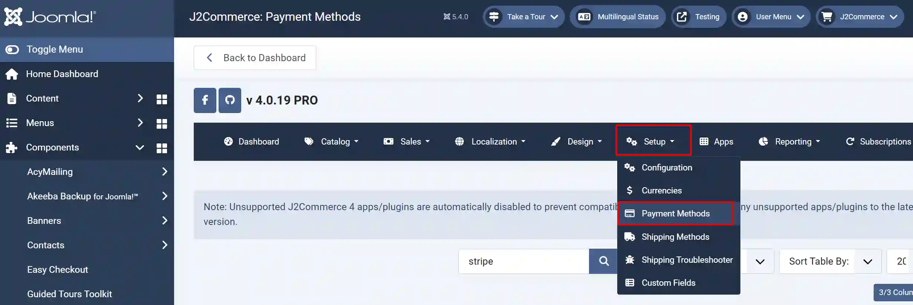Image resolution: width=913 pixels, height=305 pixels.
Task: Expand the Akeeba Backup submenu
Action: (x=165, y=196)
